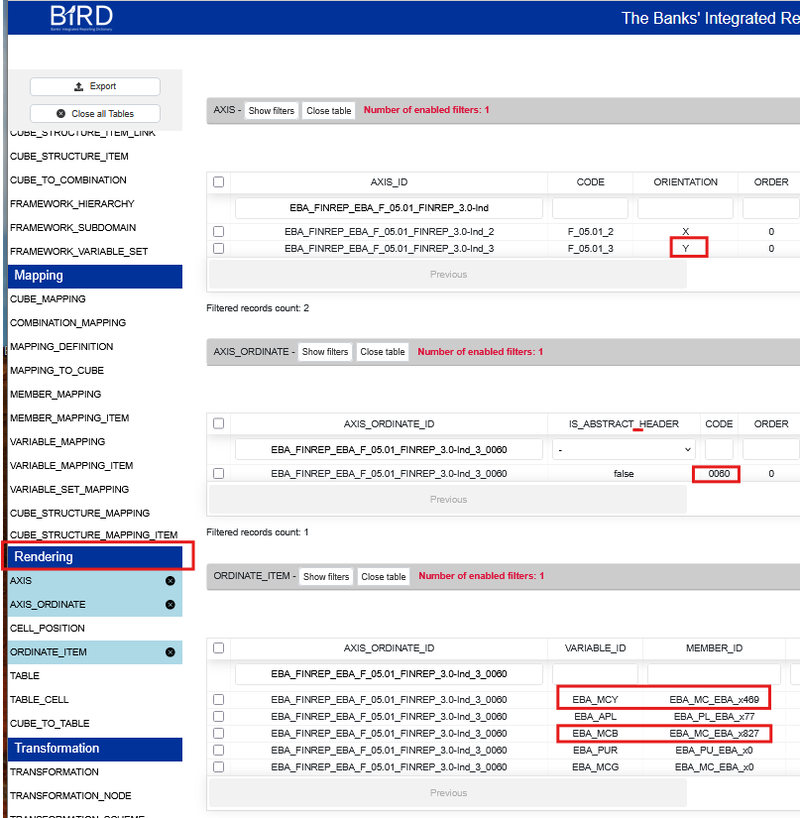Open TRANSFORMATION table in sidebar
Viewport: 800px width, 818px height.
pos(55,772)
